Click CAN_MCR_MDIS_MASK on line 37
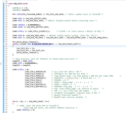The width and height of the screenshot is (126, 113). coord(35,21)
